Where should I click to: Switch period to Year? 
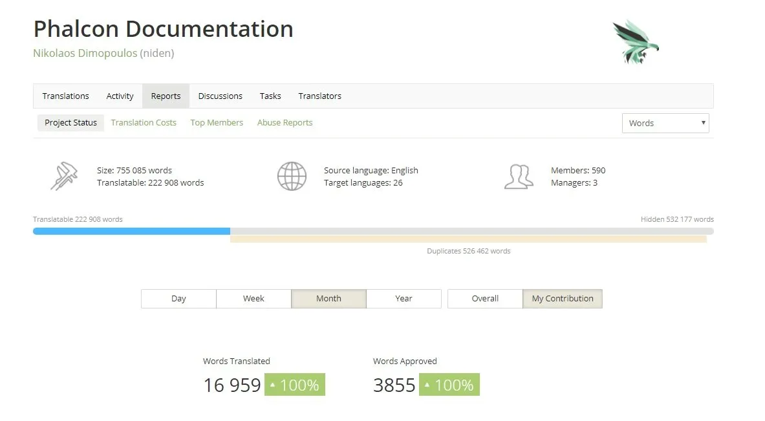(x=404, y=299)
